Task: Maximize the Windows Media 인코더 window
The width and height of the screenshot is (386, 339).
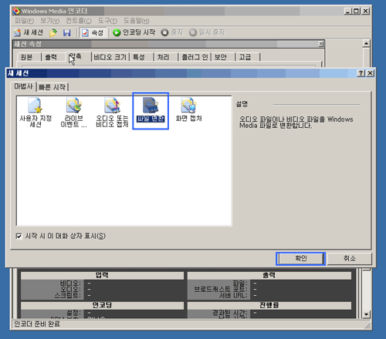Action: click(x=357, y=11)
